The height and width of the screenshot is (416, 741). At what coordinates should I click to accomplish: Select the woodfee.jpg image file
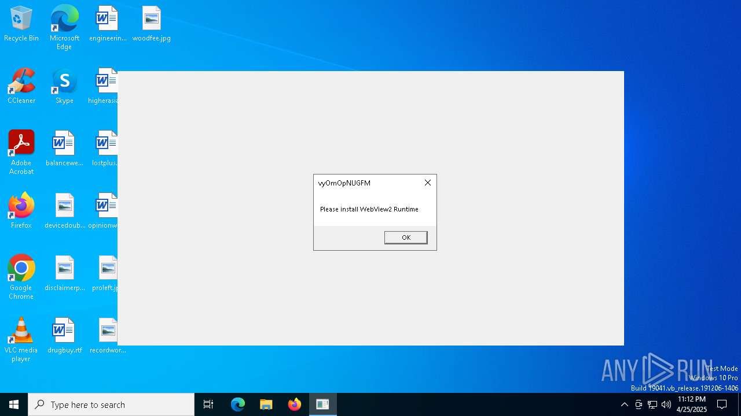click(151, 24)
